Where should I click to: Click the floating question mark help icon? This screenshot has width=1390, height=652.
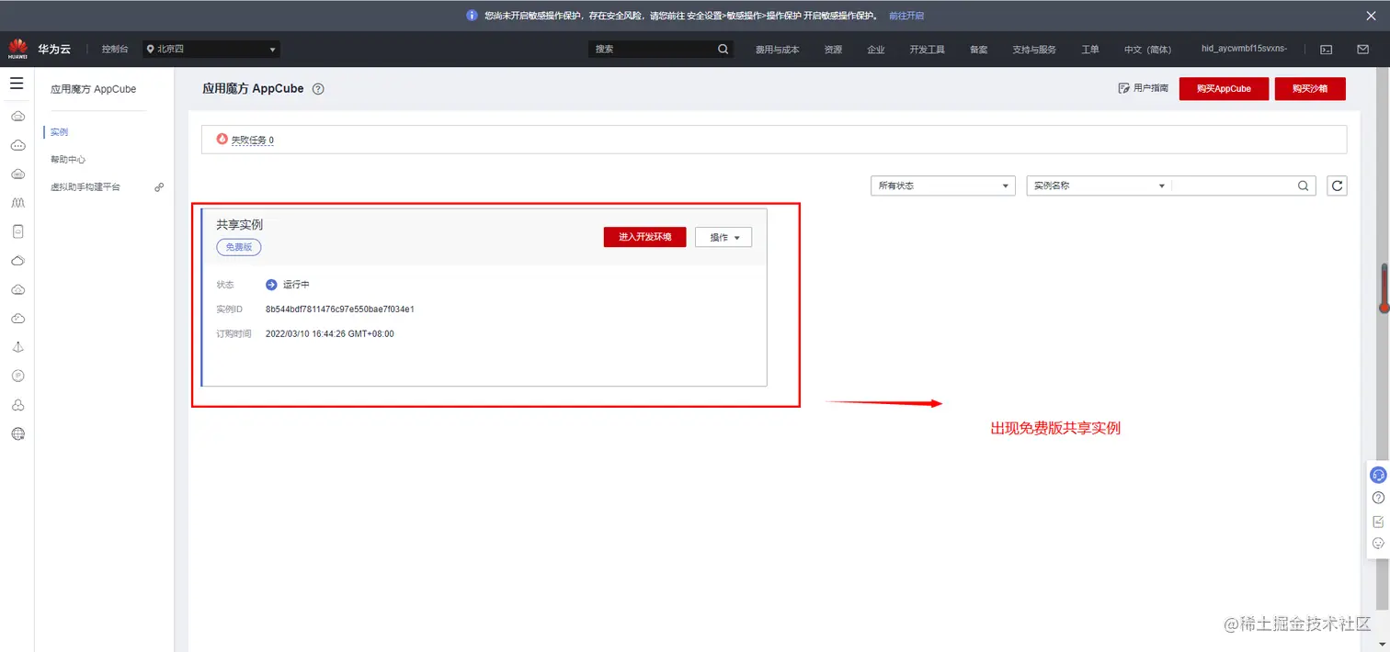coord(1377,498)
